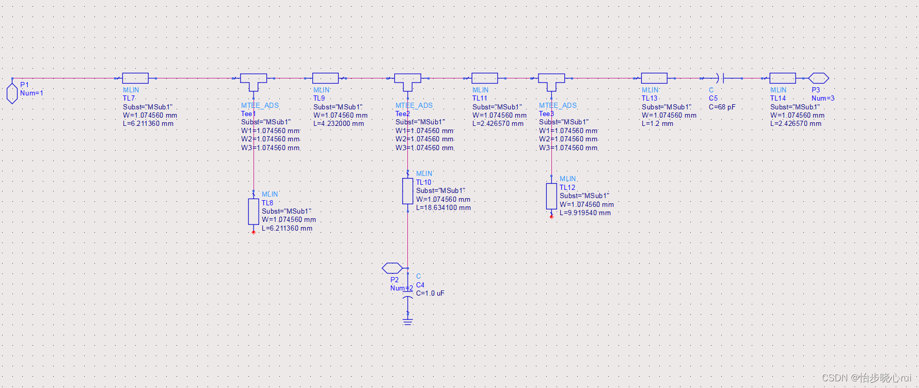Select the TL12 vertical stub symbol
Image resolution: width=919 pixels, height=388 pixels.
pyautogui.click(x=551, y=196)
